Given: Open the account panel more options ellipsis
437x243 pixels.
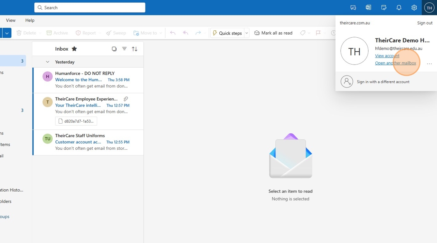Looking at the screenshot, I should point(429,64).
